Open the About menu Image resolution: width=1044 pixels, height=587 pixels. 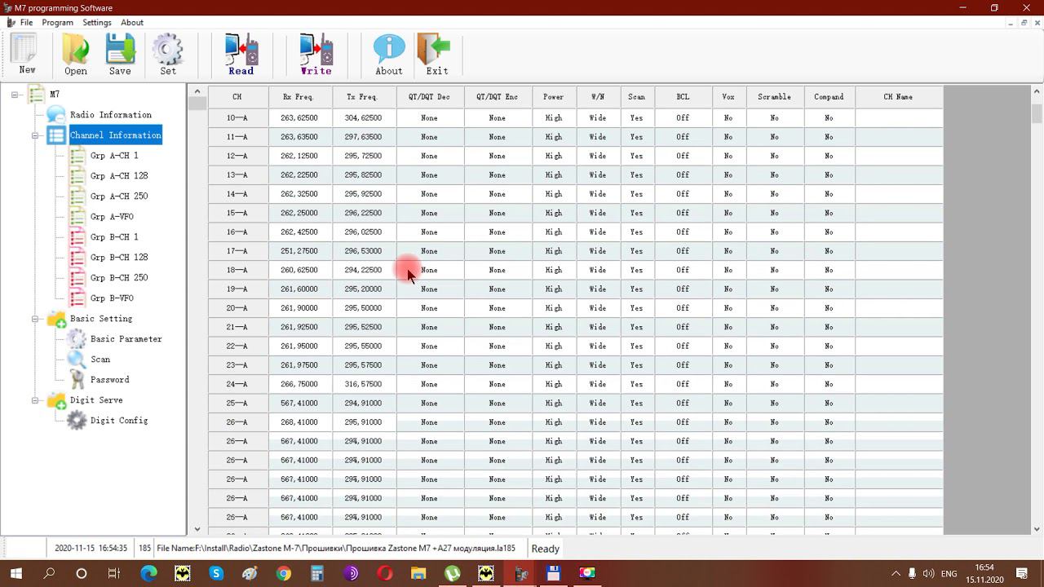132,22
